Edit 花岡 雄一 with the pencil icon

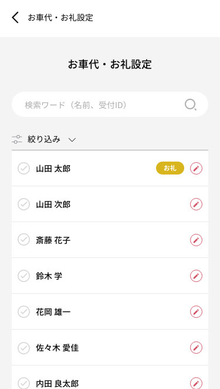pyautogui.click(x=196, y=311)
